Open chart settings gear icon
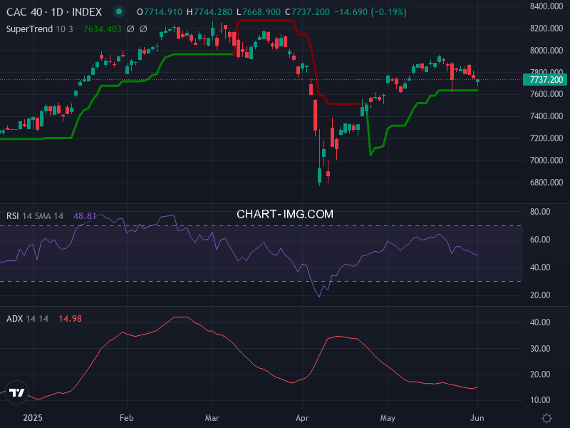 tap(546, 418)
